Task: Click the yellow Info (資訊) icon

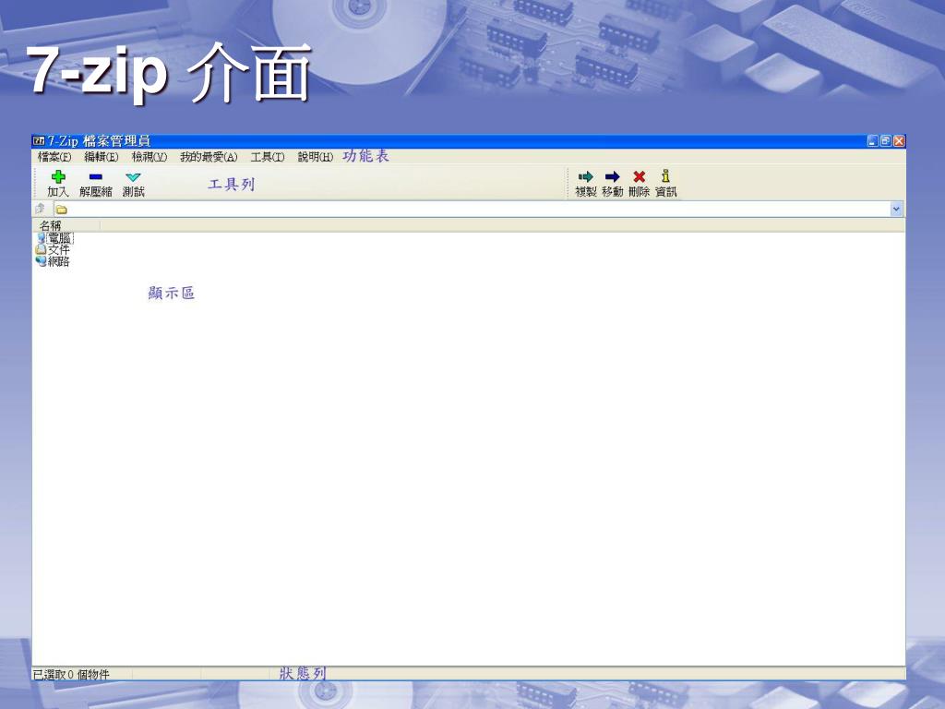Action: point(665,176)
